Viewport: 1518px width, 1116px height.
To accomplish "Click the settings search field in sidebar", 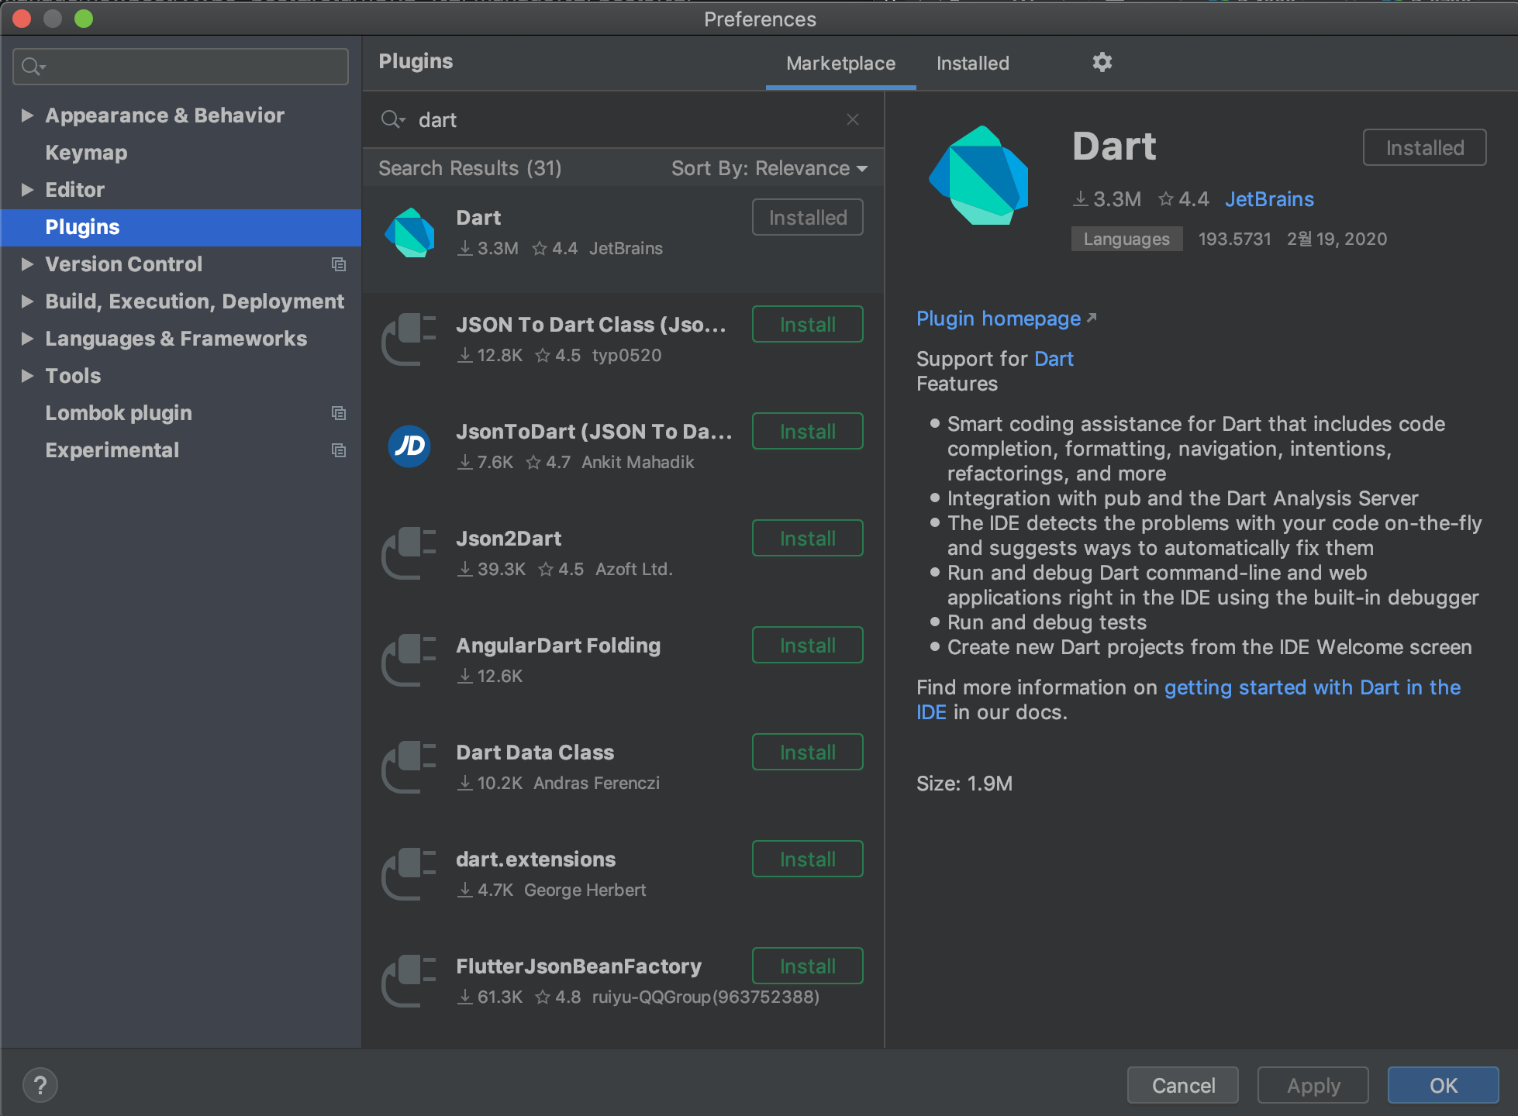I will (194, 67).
